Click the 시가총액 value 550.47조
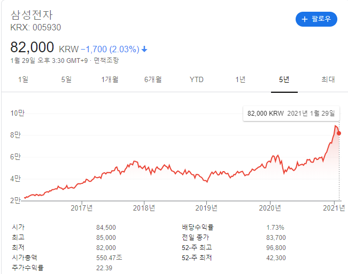 coord(109,257)
